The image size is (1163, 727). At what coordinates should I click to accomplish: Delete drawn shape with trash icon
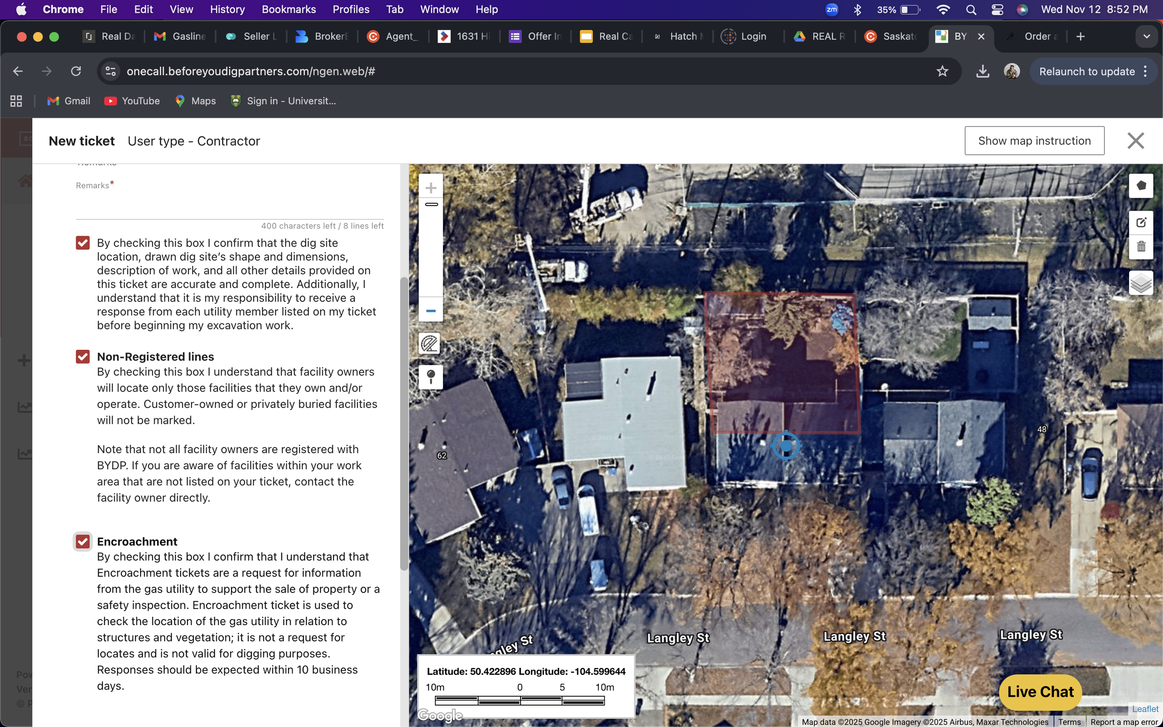(1141, 247)
